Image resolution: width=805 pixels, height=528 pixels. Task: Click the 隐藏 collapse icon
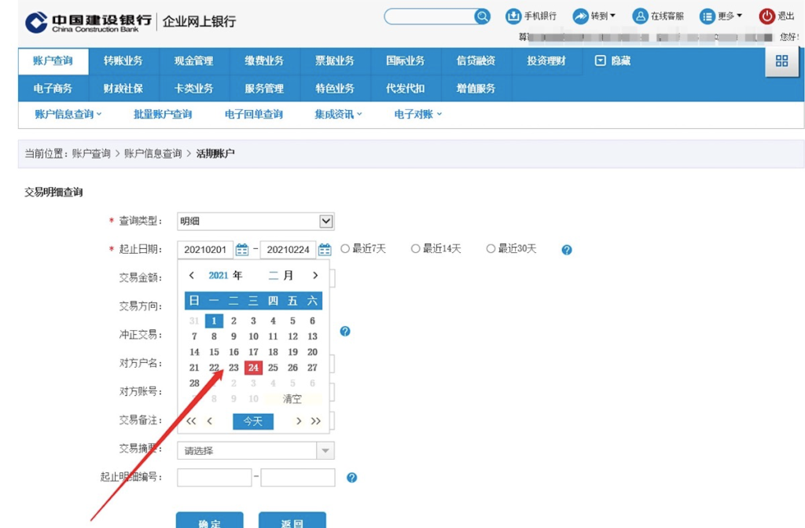tap(600, 60)
